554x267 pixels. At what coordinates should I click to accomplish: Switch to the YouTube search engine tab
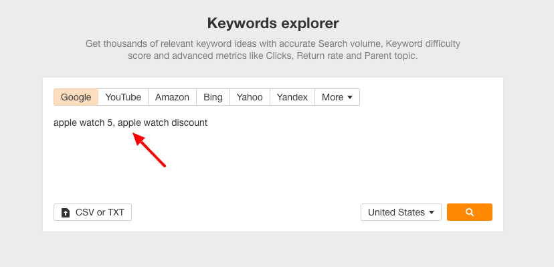(x=123, y=97)
